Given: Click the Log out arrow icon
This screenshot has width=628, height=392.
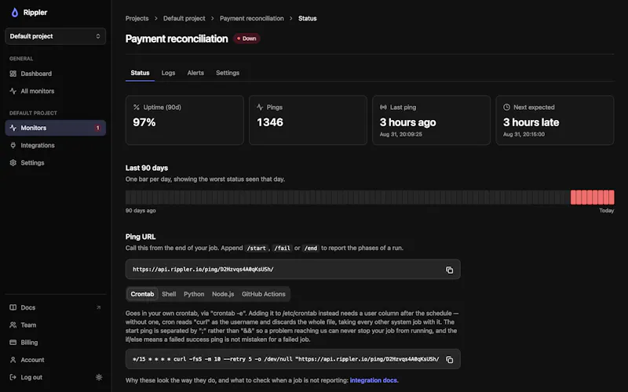Looking at the screenshot, I should pyautogui.click(x=13, y=377).
